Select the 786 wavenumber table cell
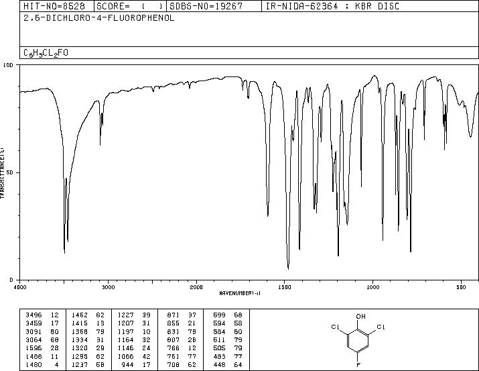The width and height of the screenshot is (479, 371). (x=174, y=348)
